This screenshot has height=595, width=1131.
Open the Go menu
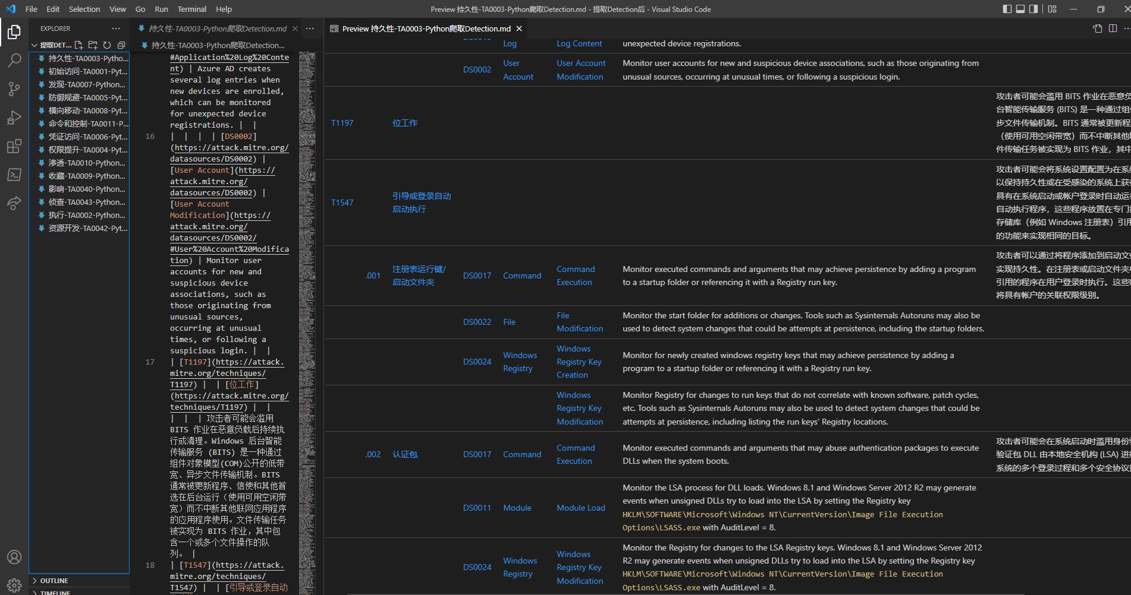click(140, 9)
